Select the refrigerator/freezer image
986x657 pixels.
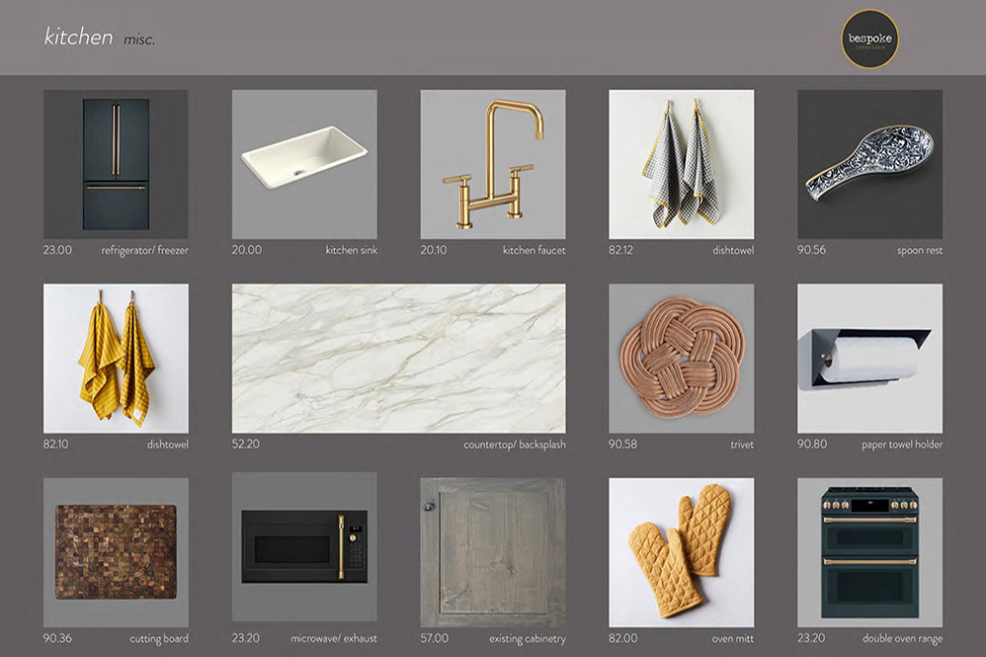click(x=116, y=164)
